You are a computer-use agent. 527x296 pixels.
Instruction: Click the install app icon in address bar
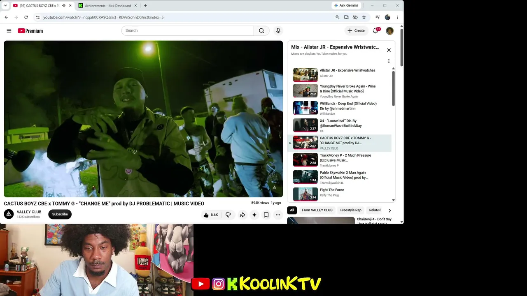(x=346, y=17)
